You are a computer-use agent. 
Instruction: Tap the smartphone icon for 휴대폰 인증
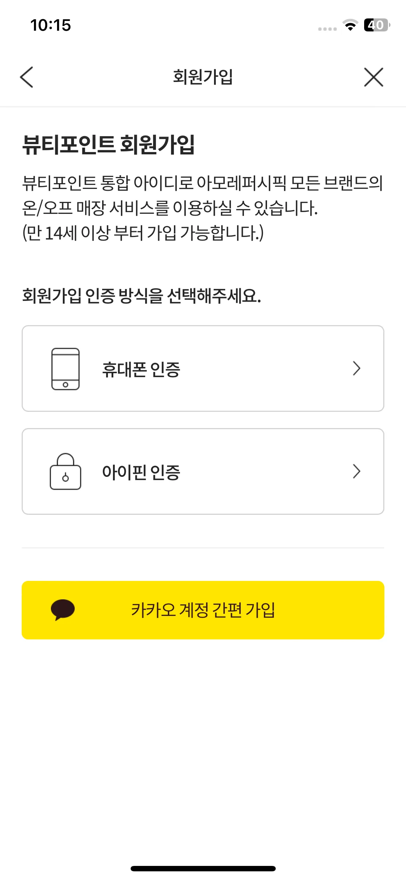[x=65, y=369]
